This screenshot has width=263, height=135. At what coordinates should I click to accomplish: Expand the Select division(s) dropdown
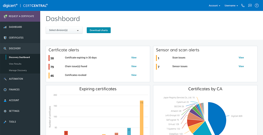click(64, 30)
